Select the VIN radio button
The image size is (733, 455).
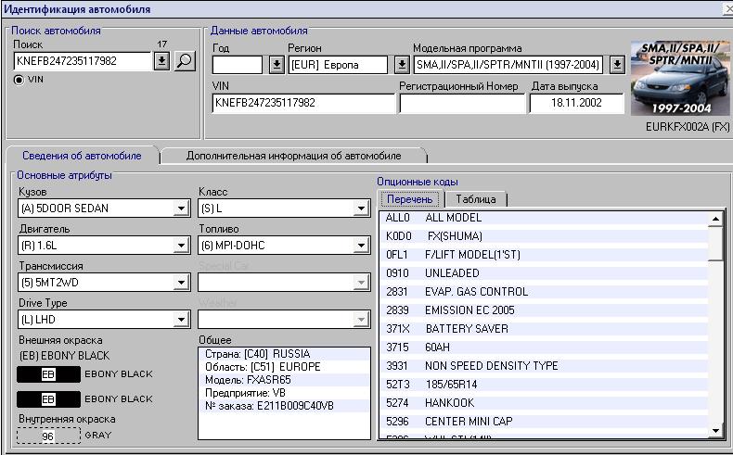click(x=19, y=80)
